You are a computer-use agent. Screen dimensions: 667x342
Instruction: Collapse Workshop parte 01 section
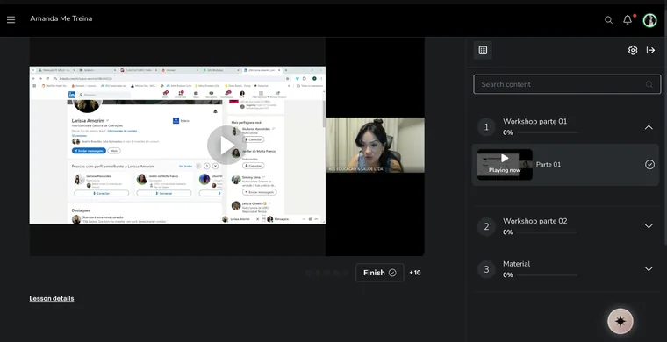pos(649,127)
